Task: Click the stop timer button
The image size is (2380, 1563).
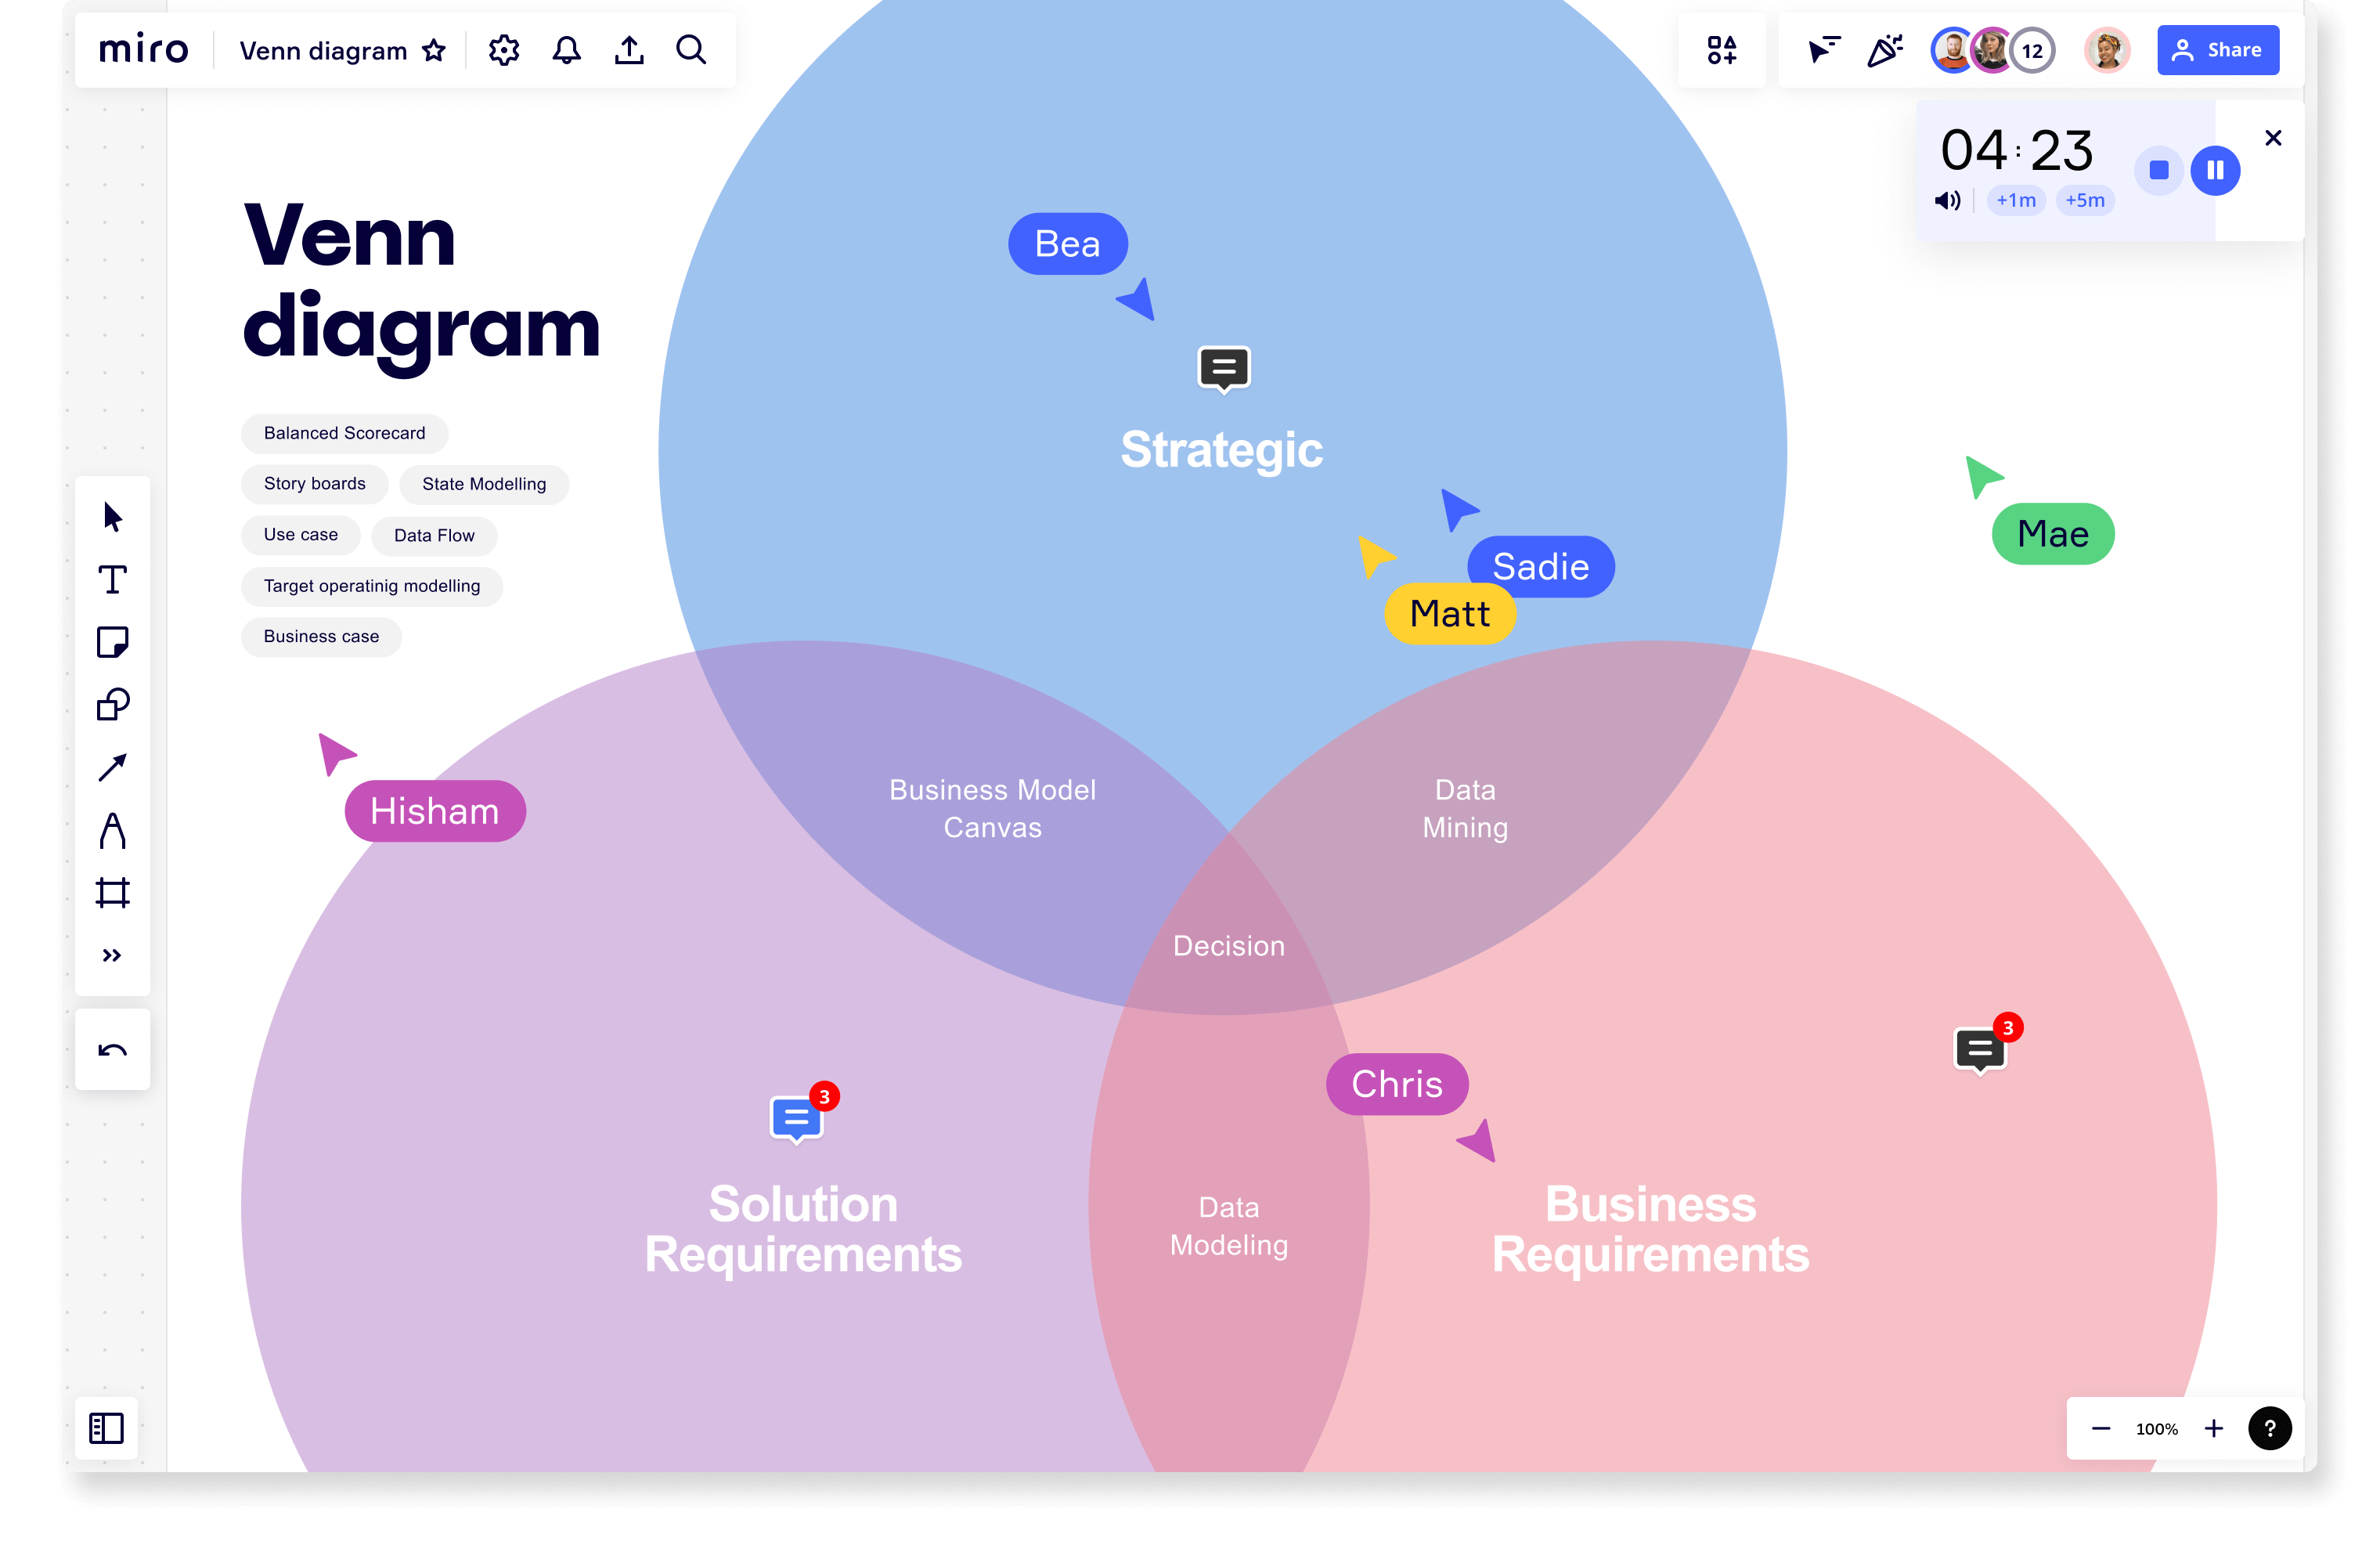Action: click(2157, 169)
